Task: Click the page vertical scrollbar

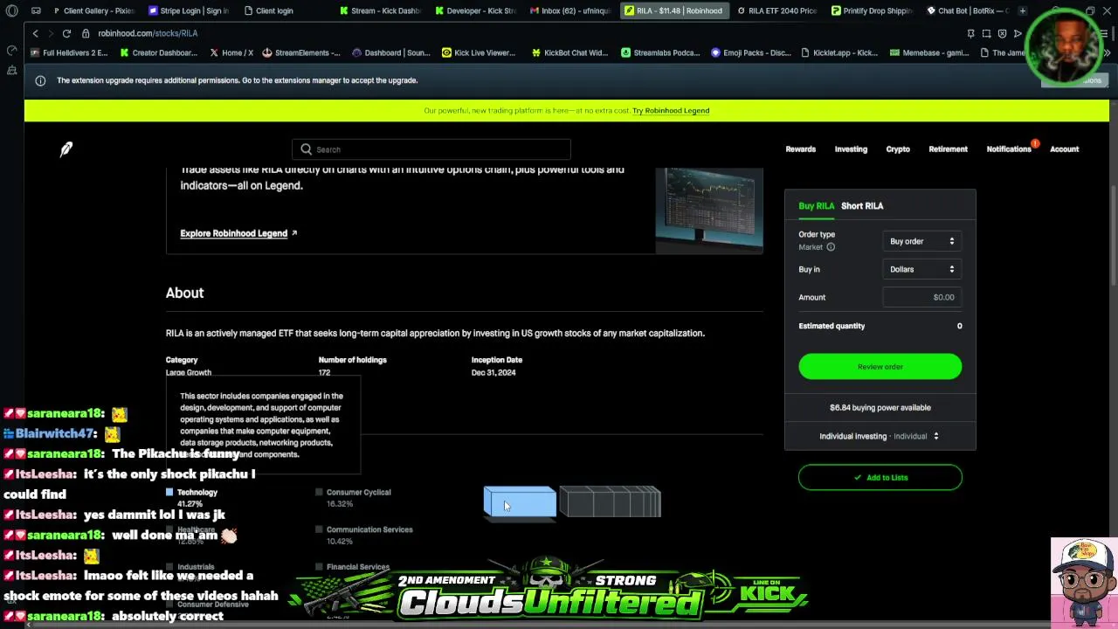Action: tap(1113, 236)
